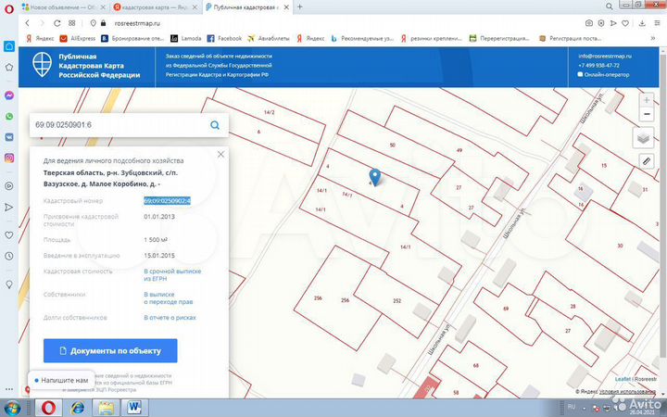The width and height of the screenshot is (667, 417).
Task: Open the 'Условия использования' Yandex link
Action: click(627, 392)
